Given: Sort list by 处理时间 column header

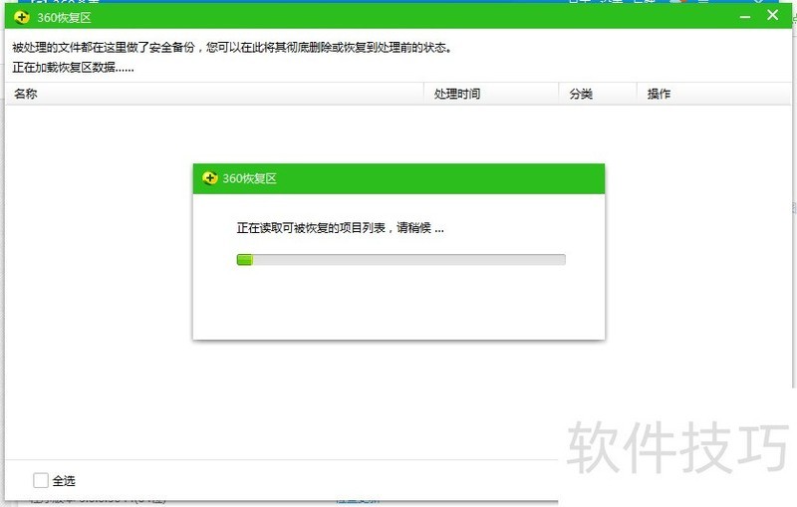Looking at the screenshot, I should tap(491, 94).
